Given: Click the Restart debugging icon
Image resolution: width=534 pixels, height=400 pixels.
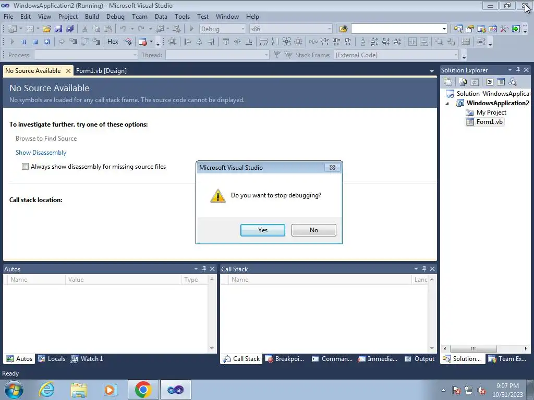Looking at the screenshot, I should click(x=46, y=42).
